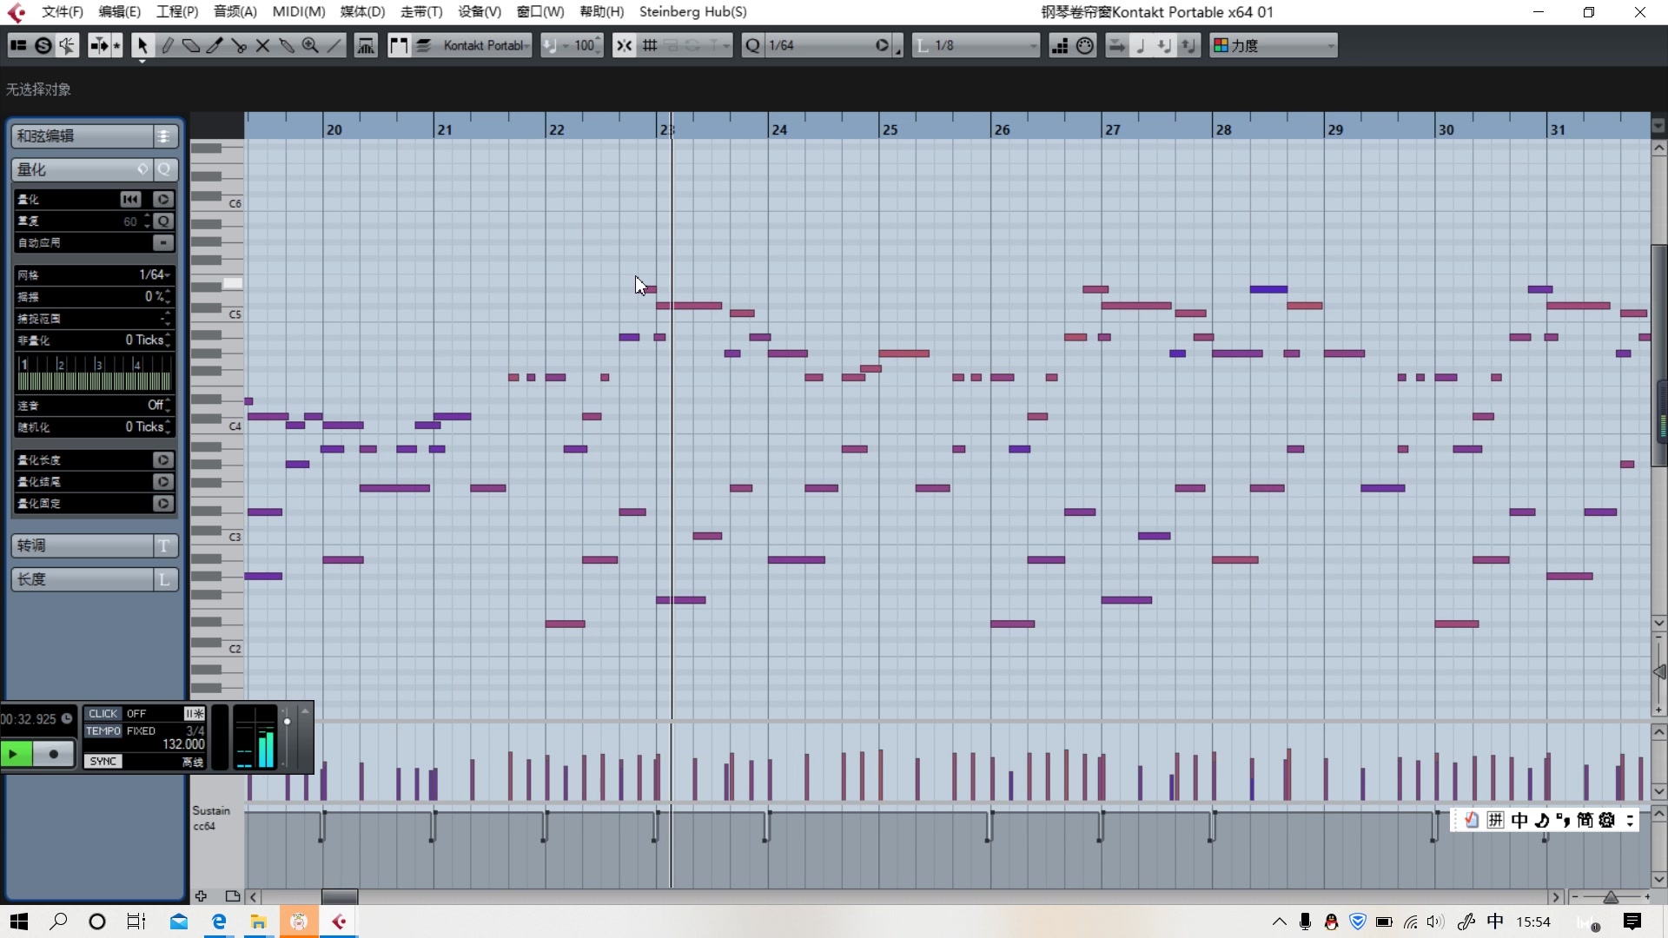1668x938 pixels.
Task: Select the Glue tool
Action: (x=286, y=46)
